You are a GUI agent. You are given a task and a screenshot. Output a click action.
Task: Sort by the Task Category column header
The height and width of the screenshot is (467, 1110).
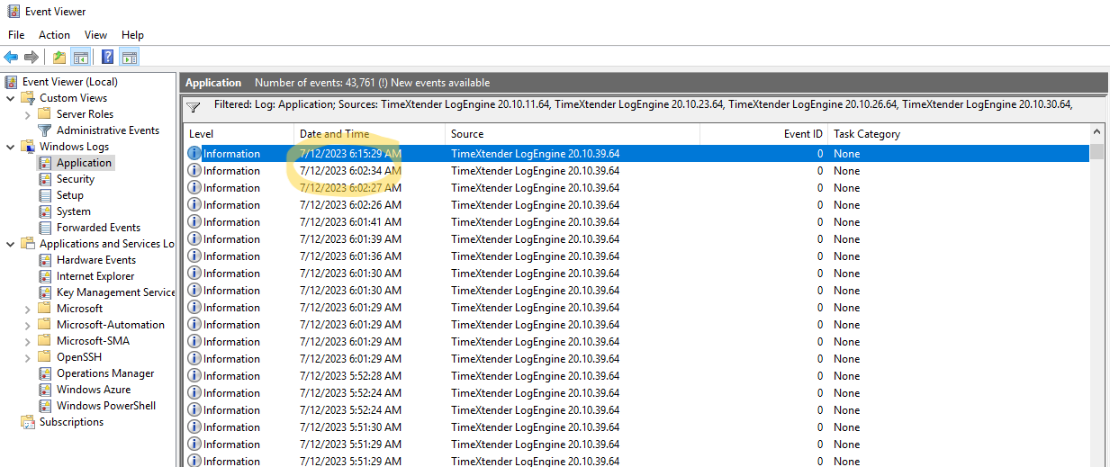point(958,134)
